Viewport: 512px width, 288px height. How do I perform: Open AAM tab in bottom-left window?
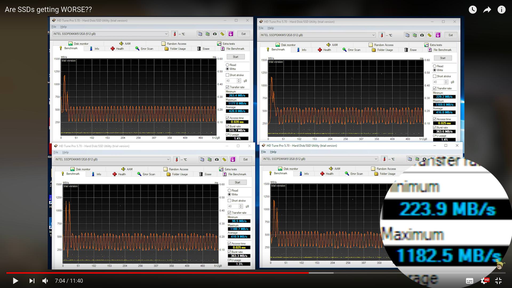click(x=127, y=169)
